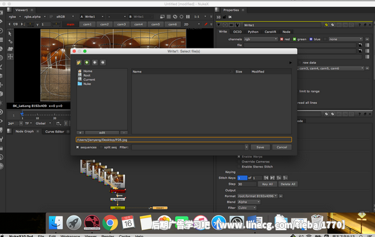This screenshot has width=375, height=237.
Task: Click the plus button to add favorite
Action: (80, 133)
